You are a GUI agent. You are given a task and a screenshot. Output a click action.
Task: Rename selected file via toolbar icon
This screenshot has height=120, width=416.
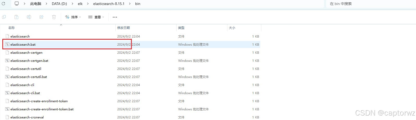[29, 17]
